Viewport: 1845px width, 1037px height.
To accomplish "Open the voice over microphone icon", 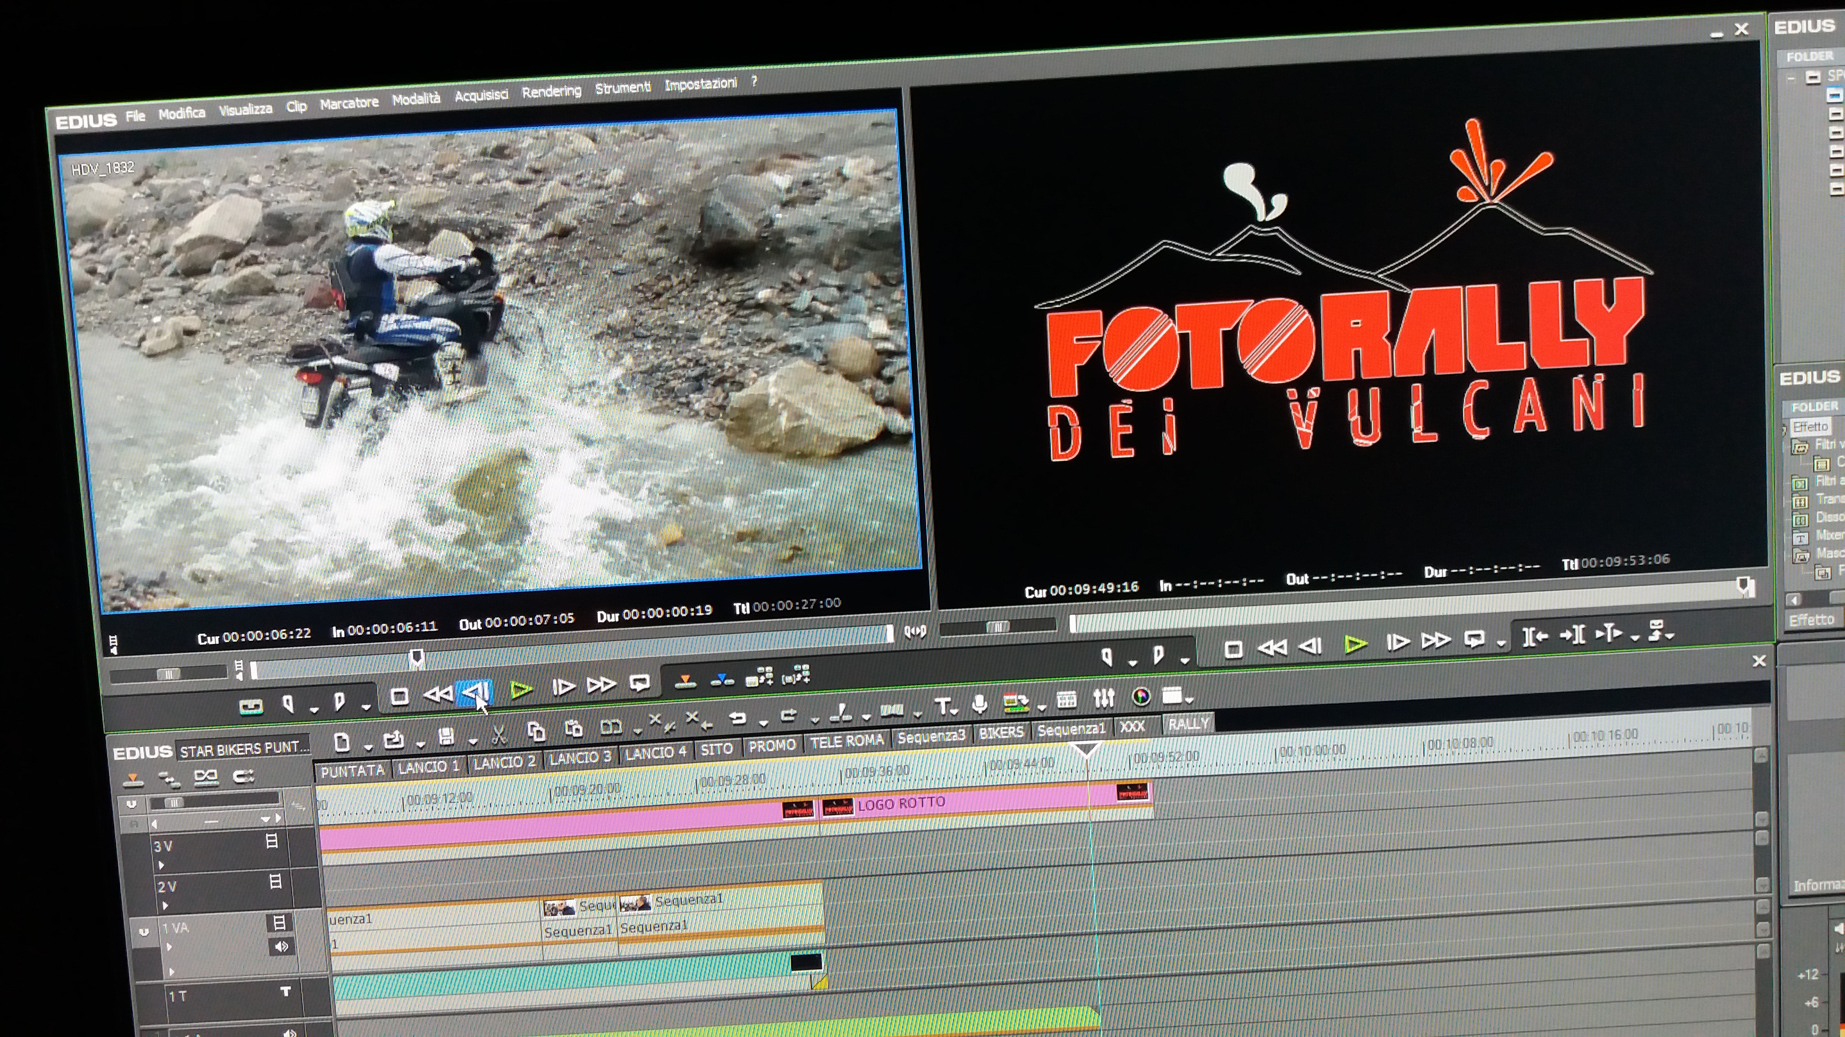I will [x=979, y=705].
